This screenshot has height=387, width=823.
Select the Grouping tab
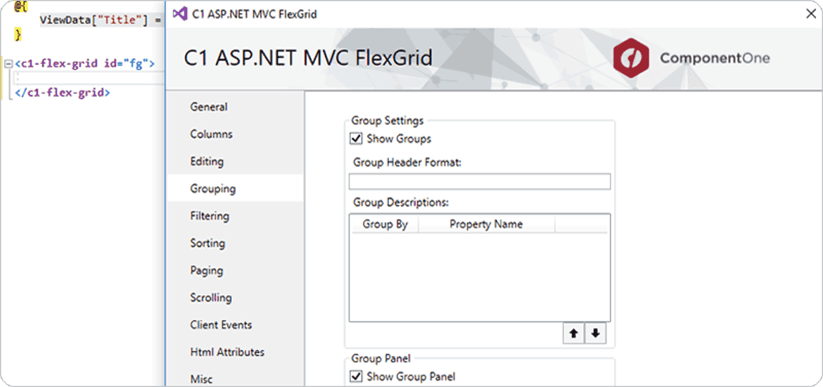(x=235, y=189)
